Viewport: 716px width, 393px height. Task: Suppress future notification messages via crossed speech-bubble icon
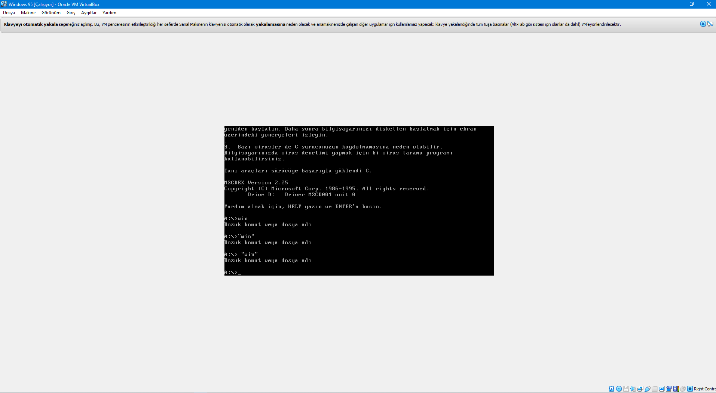point(710,24)
